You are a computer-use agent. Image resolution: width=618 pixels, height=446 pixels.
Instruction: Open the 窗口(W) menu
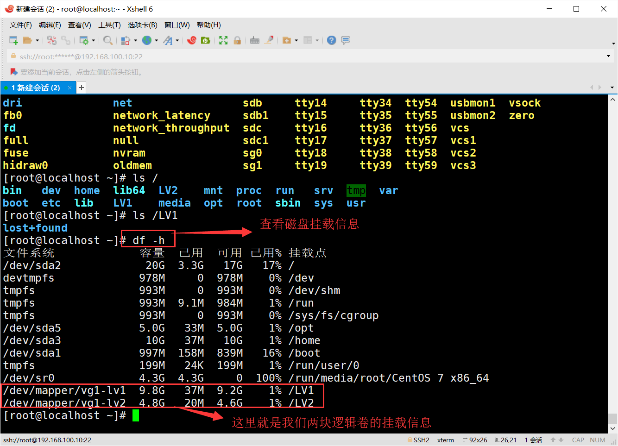pyautogui.click(x=177, y=25)
